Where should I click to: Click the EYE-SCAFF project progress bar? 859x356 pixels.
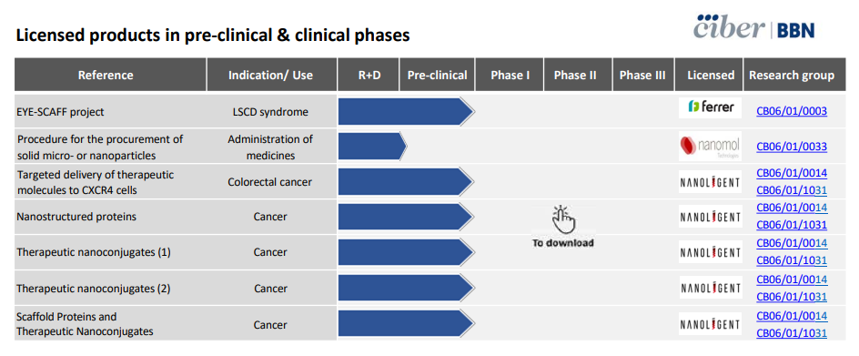click(406, 111)
